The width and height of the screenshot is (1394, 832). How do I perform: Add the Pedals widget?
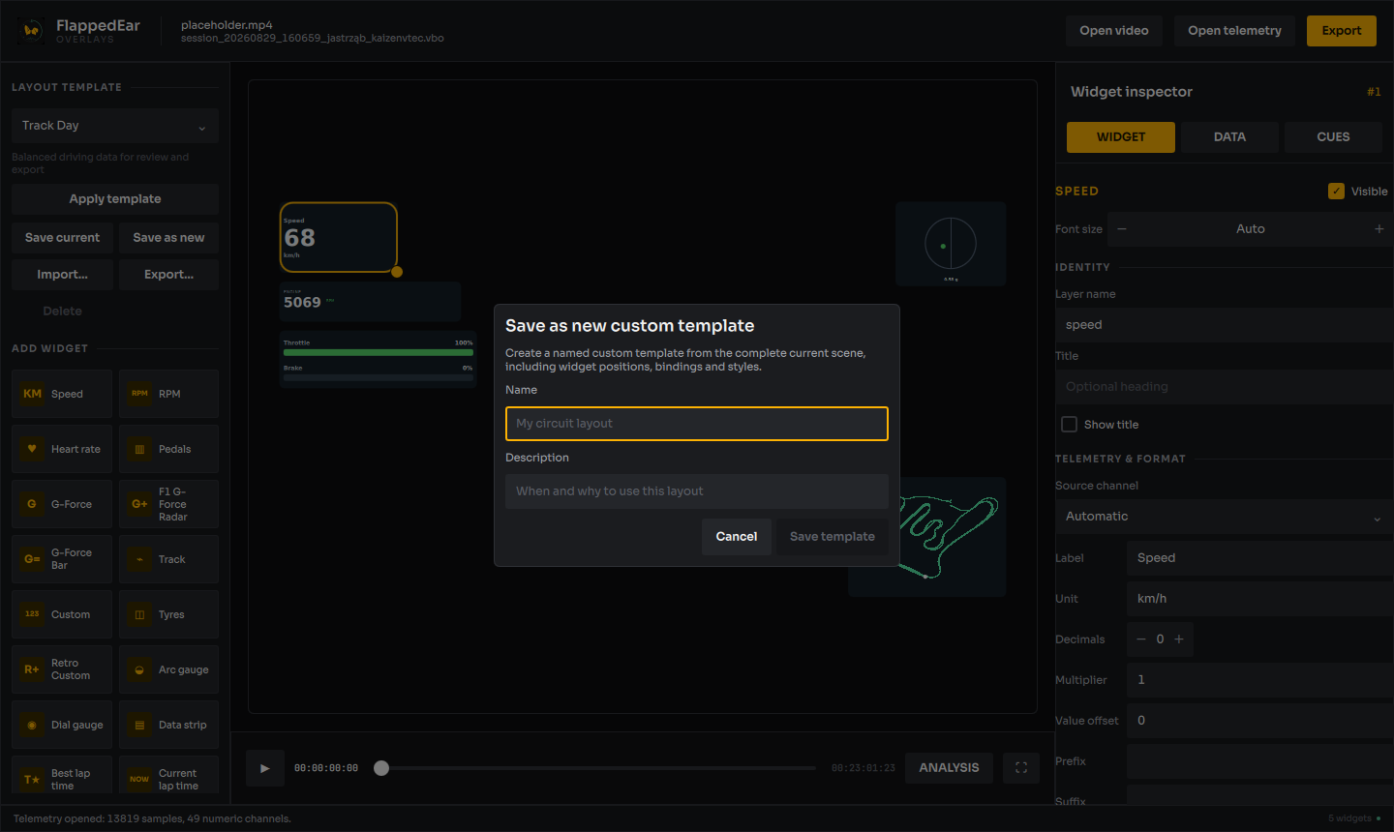[168, 449]
